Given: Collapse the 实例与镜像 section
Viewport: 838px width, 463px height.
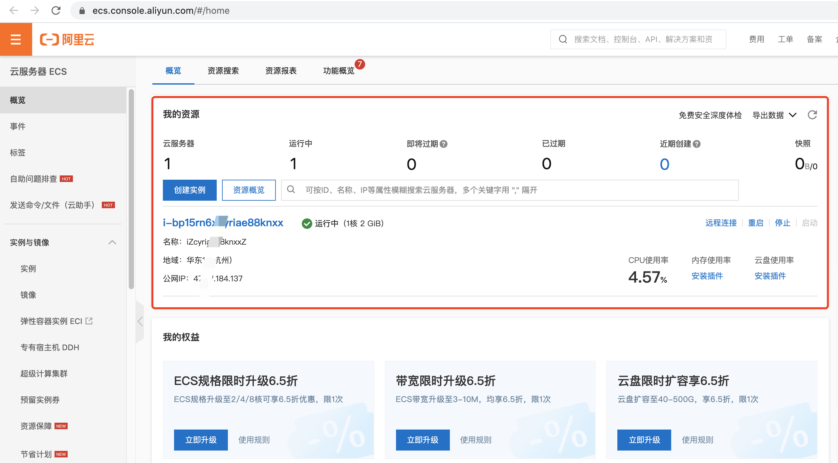Looking at the screenshot, I should [112, 242].
